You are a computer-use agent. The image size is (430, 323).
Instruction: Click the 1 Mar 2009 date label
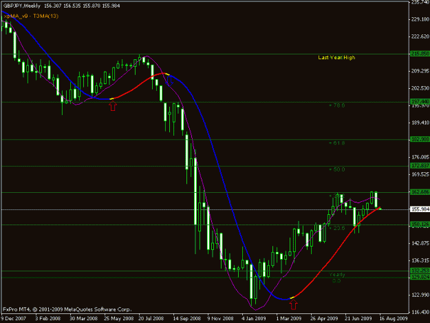(x=289, y=319)
